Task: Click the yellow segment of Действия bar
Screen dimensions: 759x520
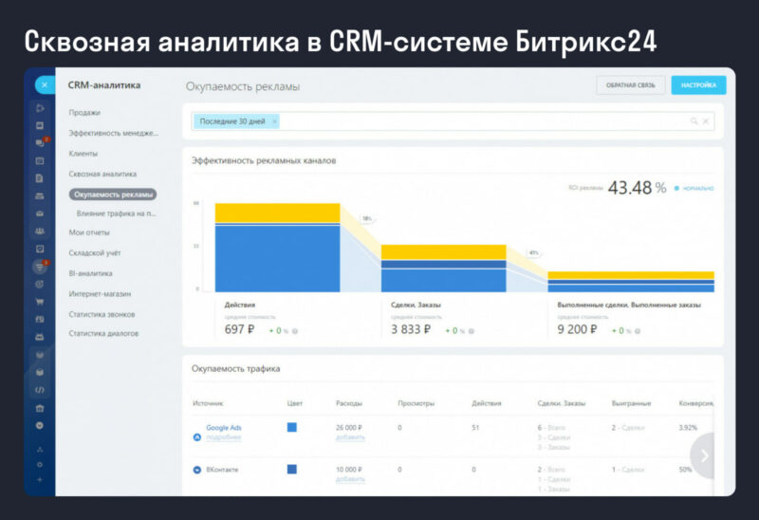Action: (x=277, y=214)
